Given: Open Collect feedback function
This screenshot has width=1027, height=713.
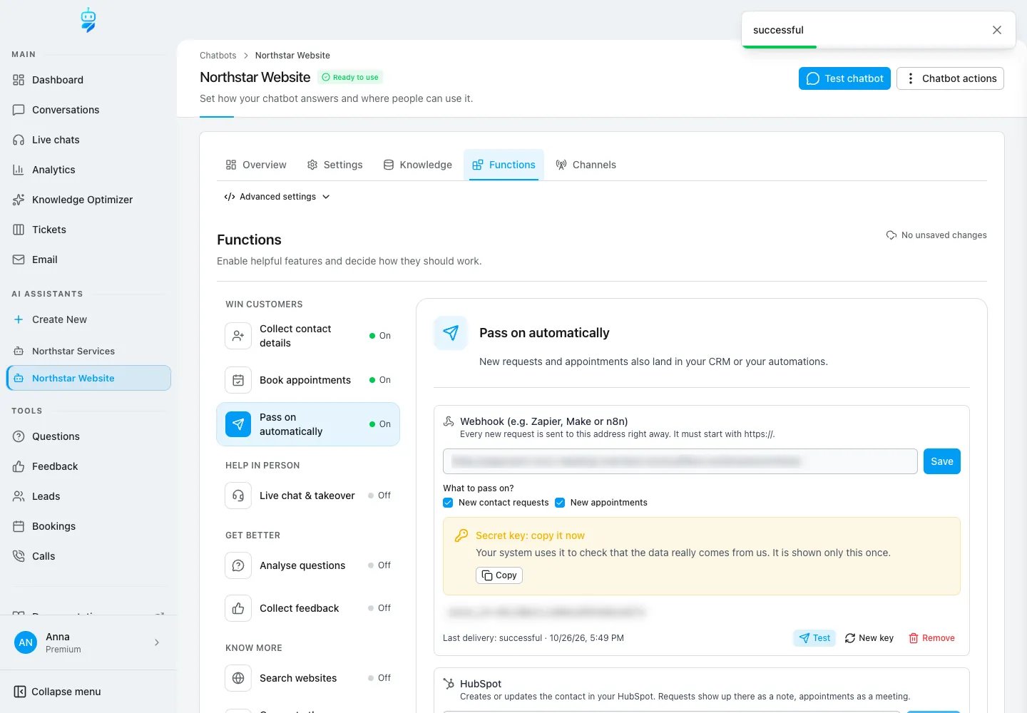Looking at the screenshot, I should point(308,608).
